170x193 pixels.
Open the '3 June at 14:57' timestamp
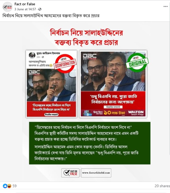(x=25, y=9)
